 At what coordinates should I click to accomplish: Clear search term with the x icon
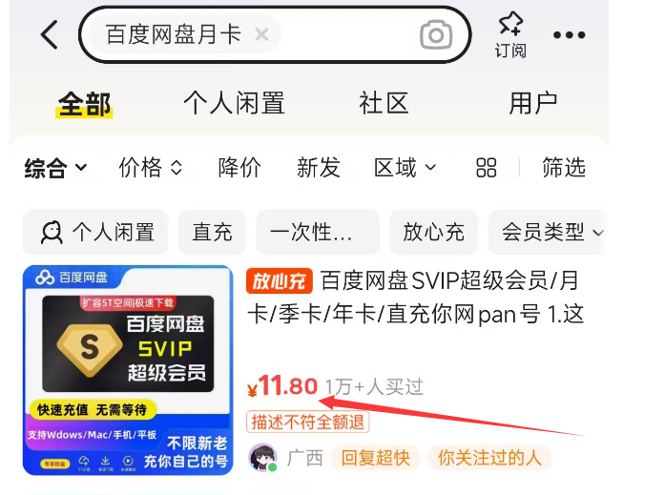coord(261,34)
